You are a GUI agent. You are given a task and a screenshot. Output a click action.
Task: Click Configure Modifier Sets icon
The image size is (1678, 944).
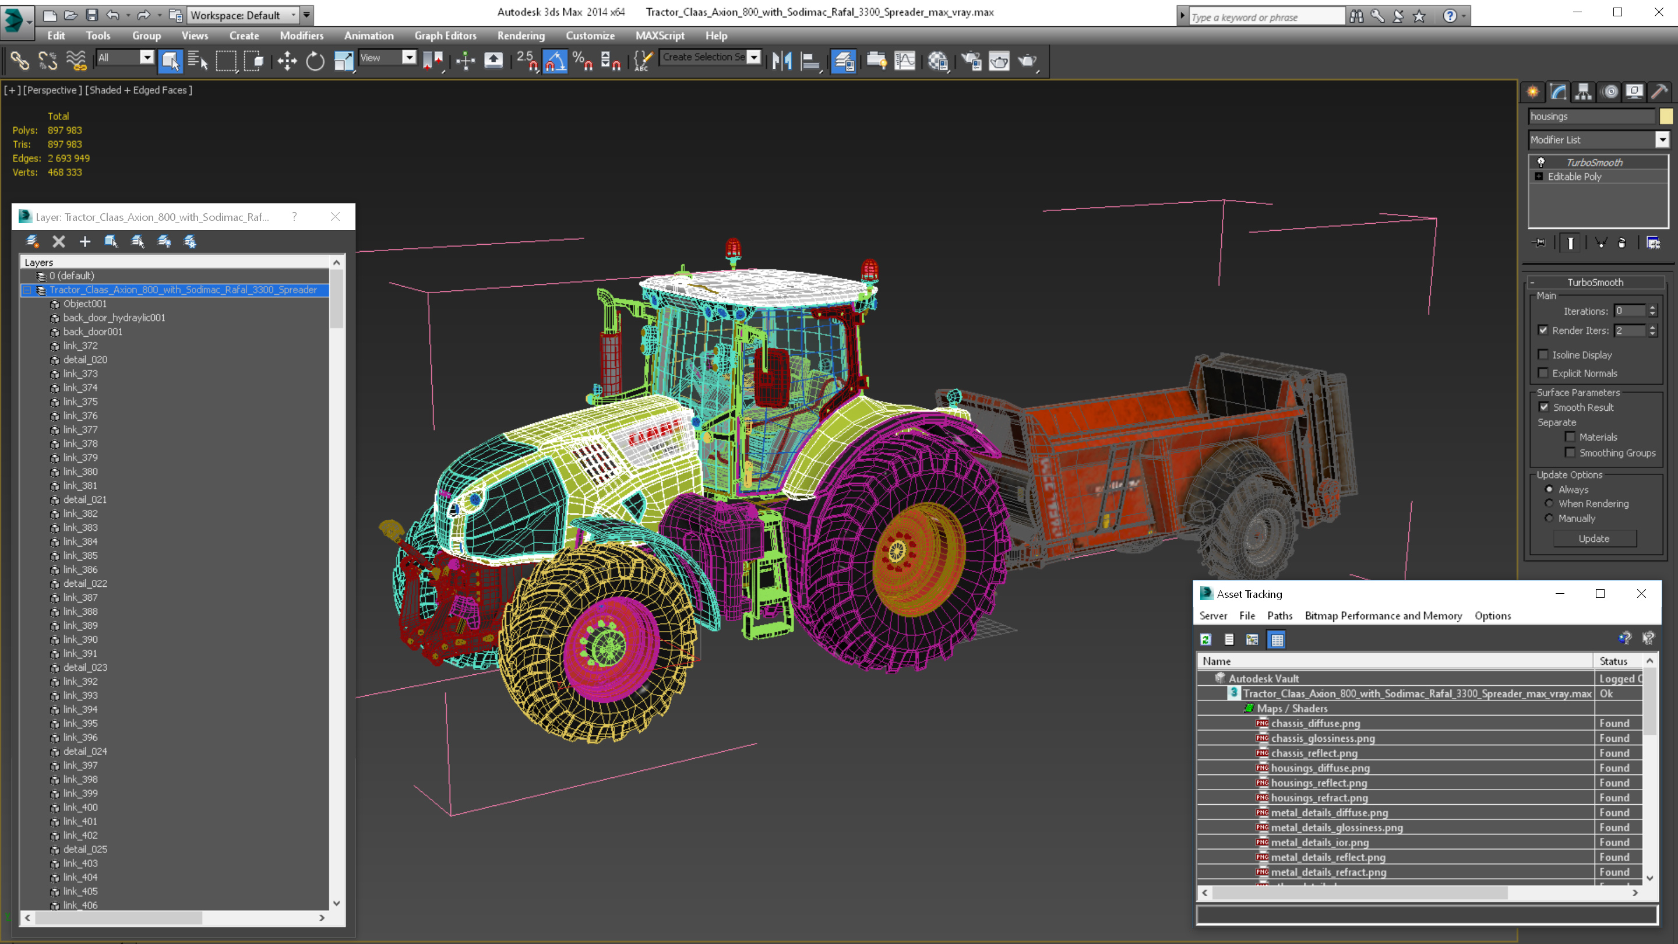click(1654, 242)
